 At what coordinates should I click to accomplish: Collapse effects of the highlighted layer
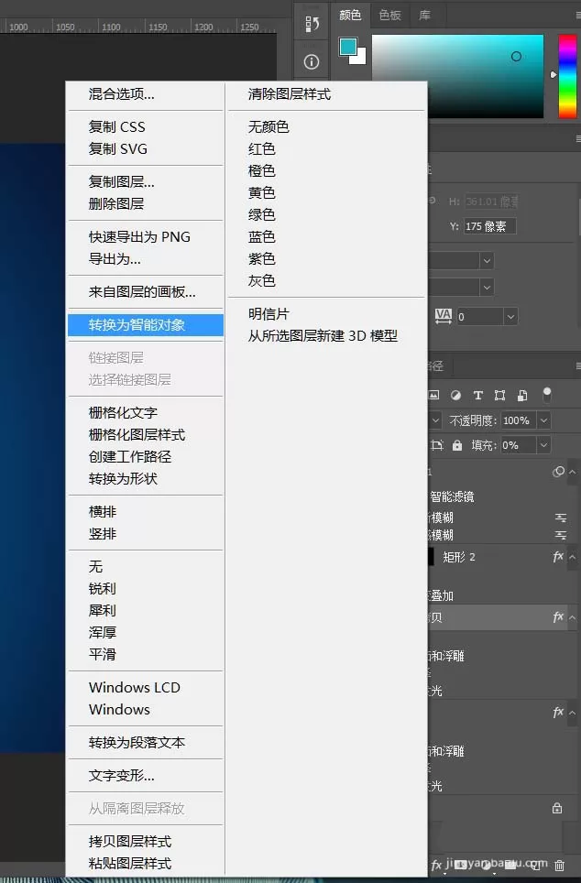pos(573,617)
